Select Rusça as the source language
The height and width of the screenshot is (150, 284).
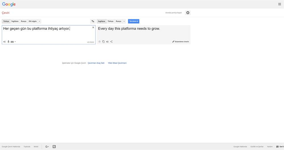click(24, 21)
